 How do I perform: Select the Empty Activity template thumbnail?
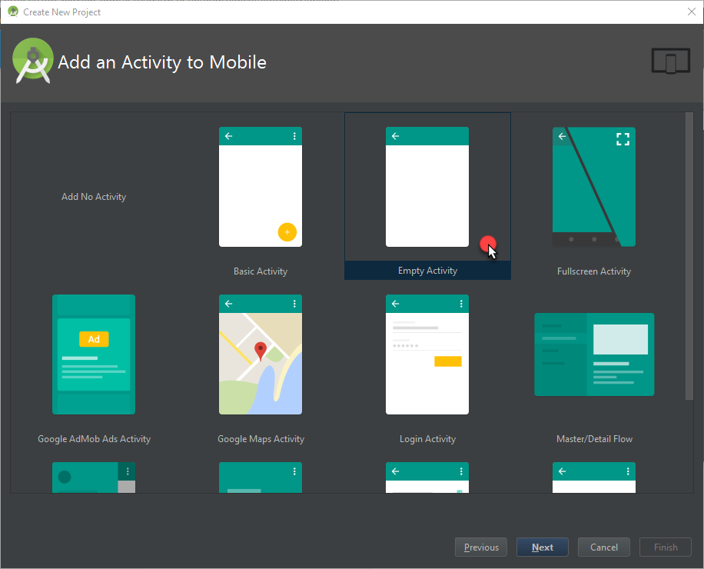(x=427, y=187)
